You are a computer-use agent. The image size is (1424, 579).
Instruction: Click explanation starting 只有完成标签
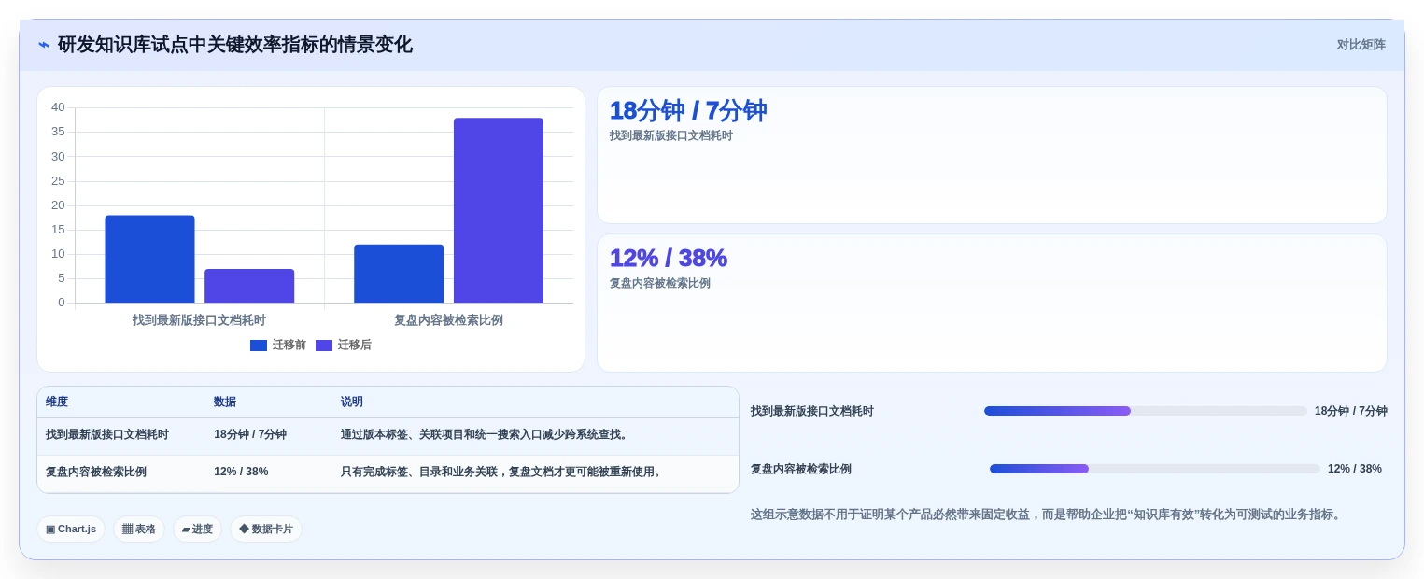[503, 473]
